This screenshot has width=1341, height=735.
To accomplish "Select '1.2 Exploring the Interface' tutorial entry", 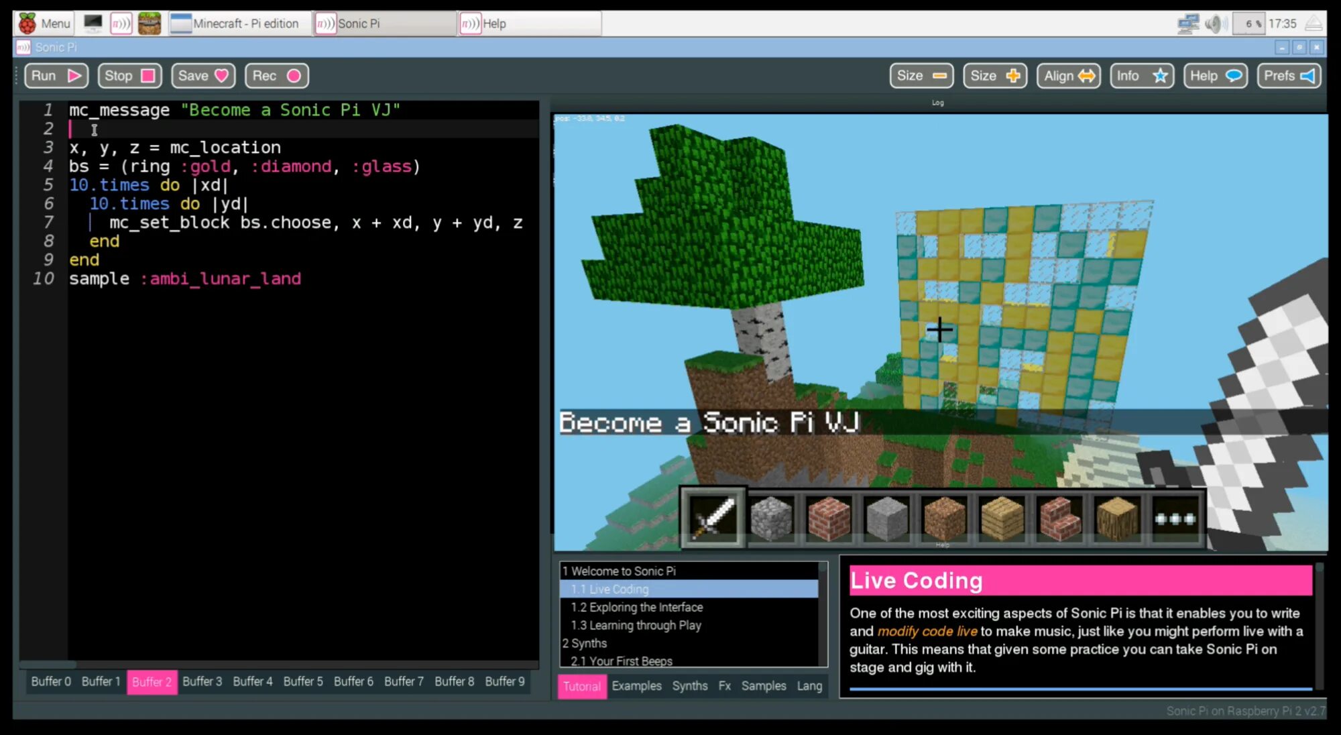I will pos(636,607).
